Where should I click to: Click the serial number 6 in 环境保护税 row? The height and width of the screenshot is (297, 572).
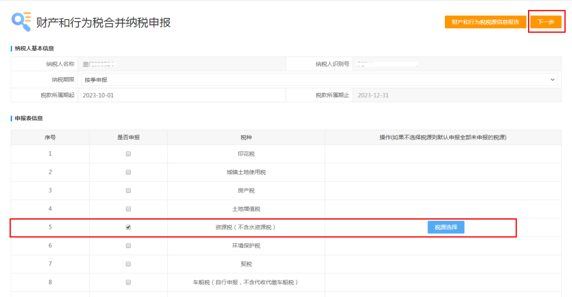[50, 245]
